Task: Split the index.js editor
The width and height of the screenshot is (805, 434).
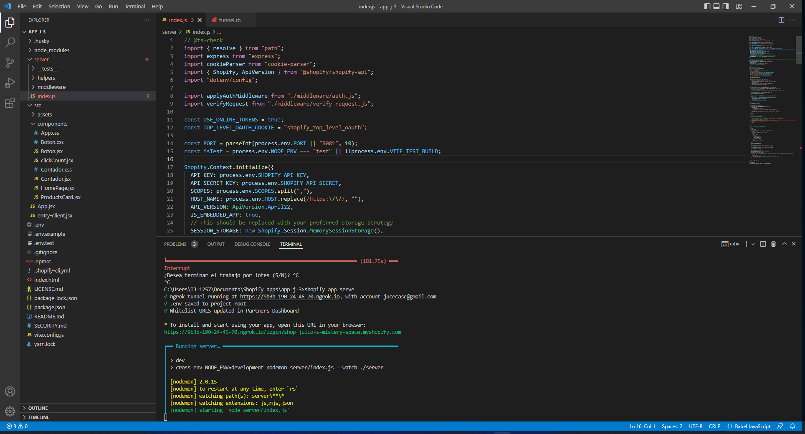Action: 782,20
